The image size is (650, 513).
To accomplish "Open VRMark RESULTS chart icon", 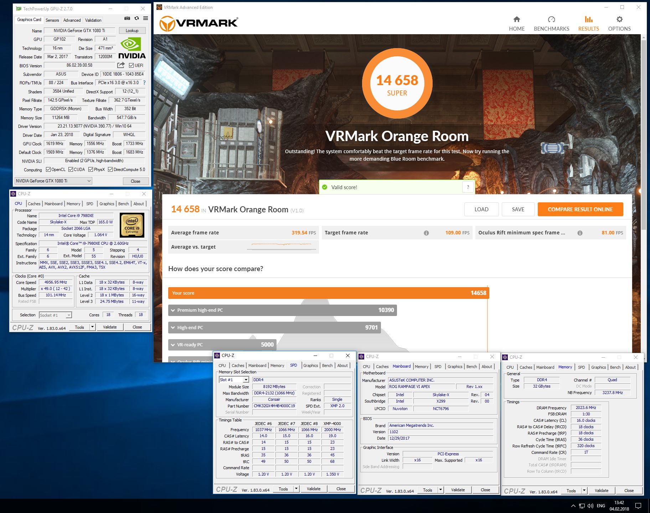I will [588, 19].
